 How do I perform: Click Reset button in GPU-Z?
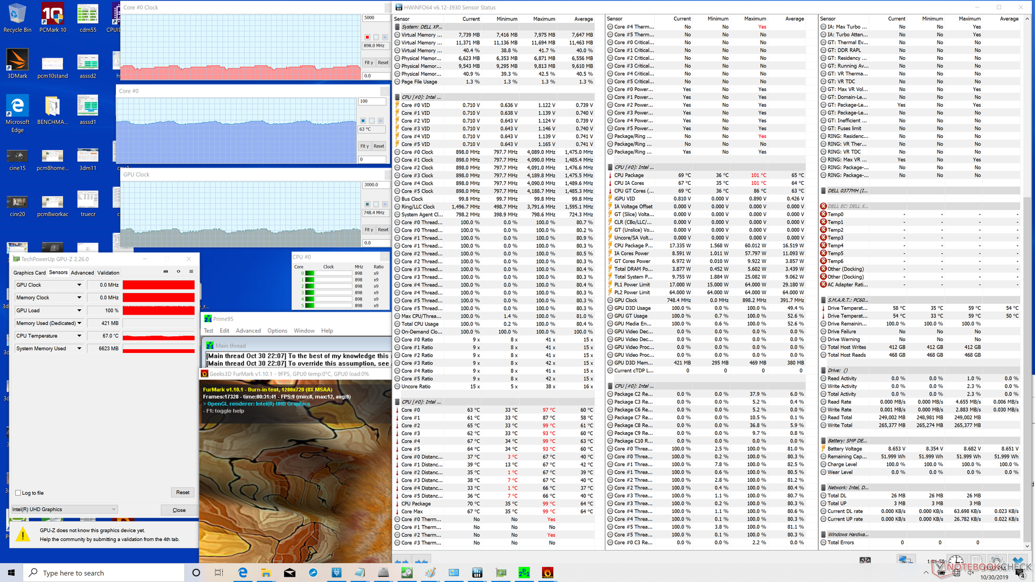183,493
